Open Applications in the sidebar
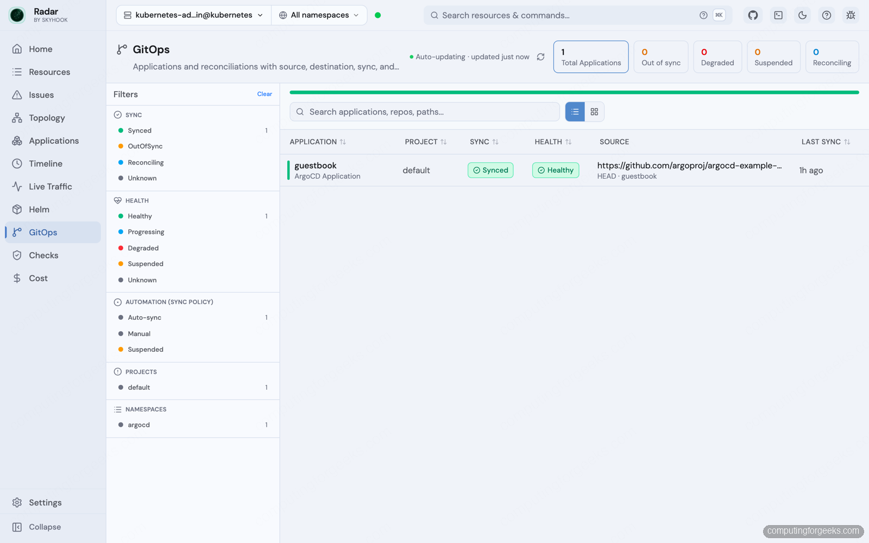 (x=53, y=141)
